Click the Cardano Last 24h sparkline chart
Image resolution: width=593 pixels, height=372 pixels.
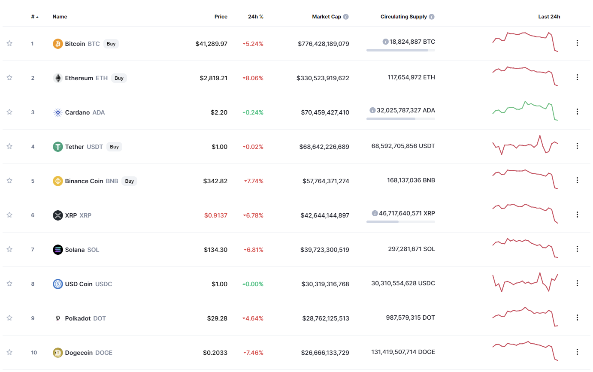(525, 111)
